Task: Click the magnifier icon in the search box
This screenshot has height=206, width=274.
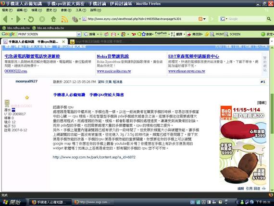Action: 269,19
